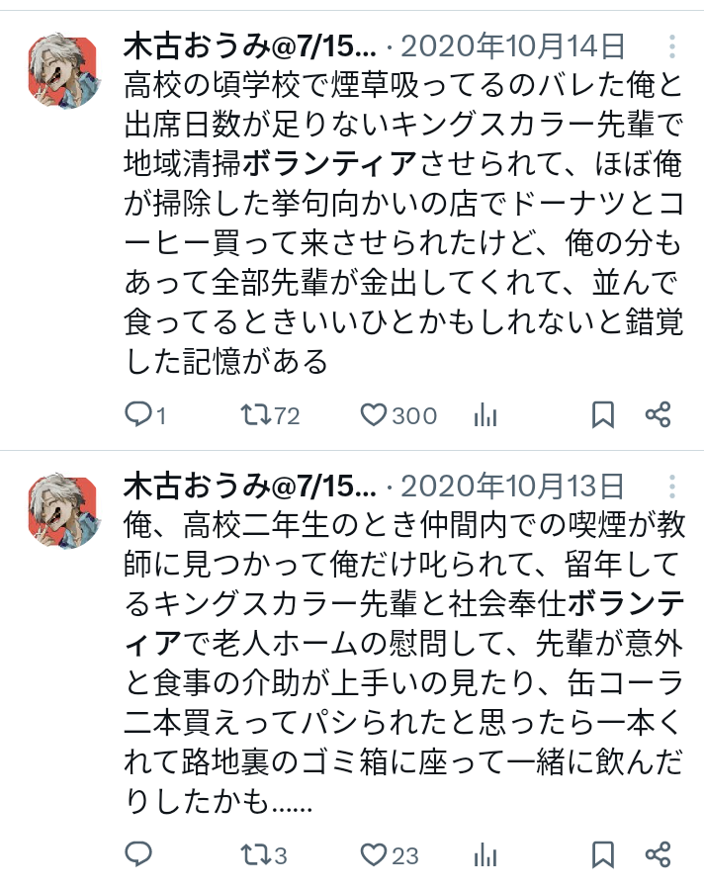View analytics of October 14 tweet

[x=485, y=415]
